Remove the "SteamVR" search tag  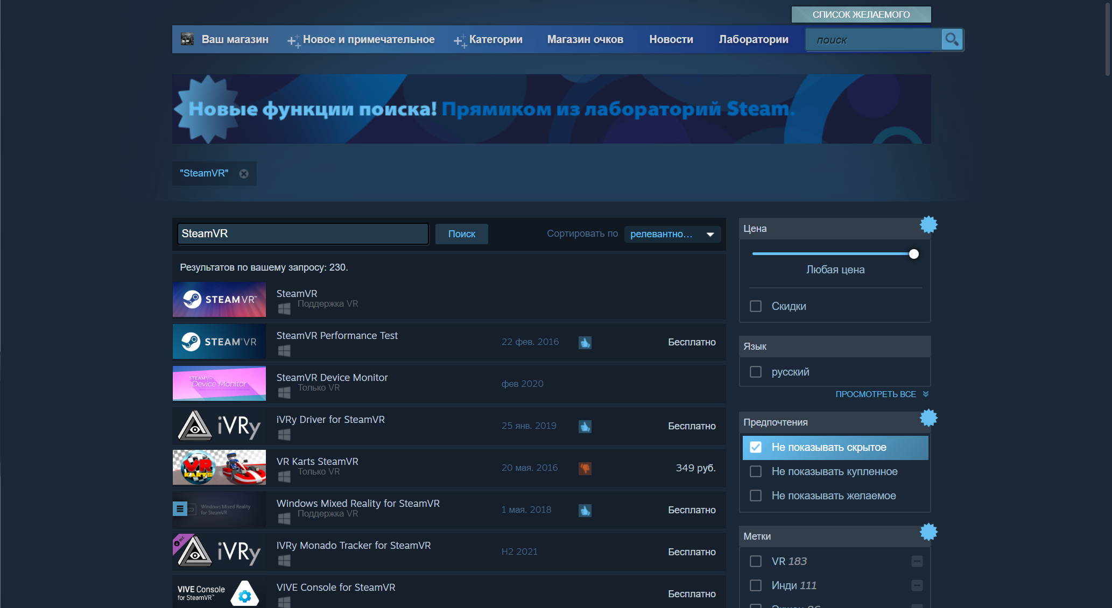(244, 173)
